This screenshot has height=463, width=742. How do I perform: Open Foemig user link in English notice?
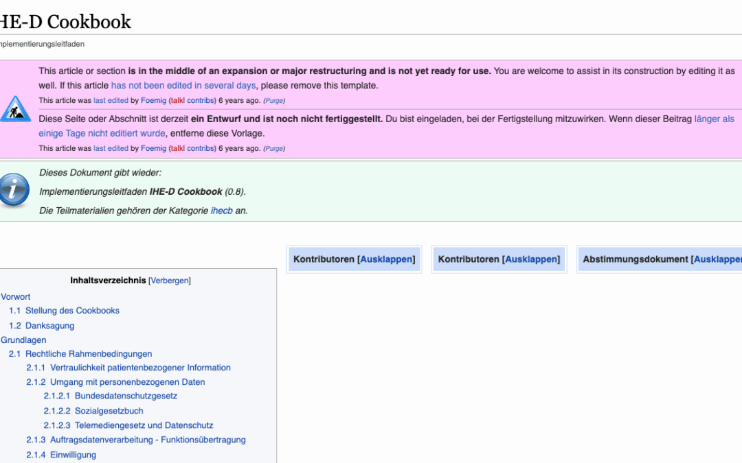pyautogui.click(x=153, y=101)
